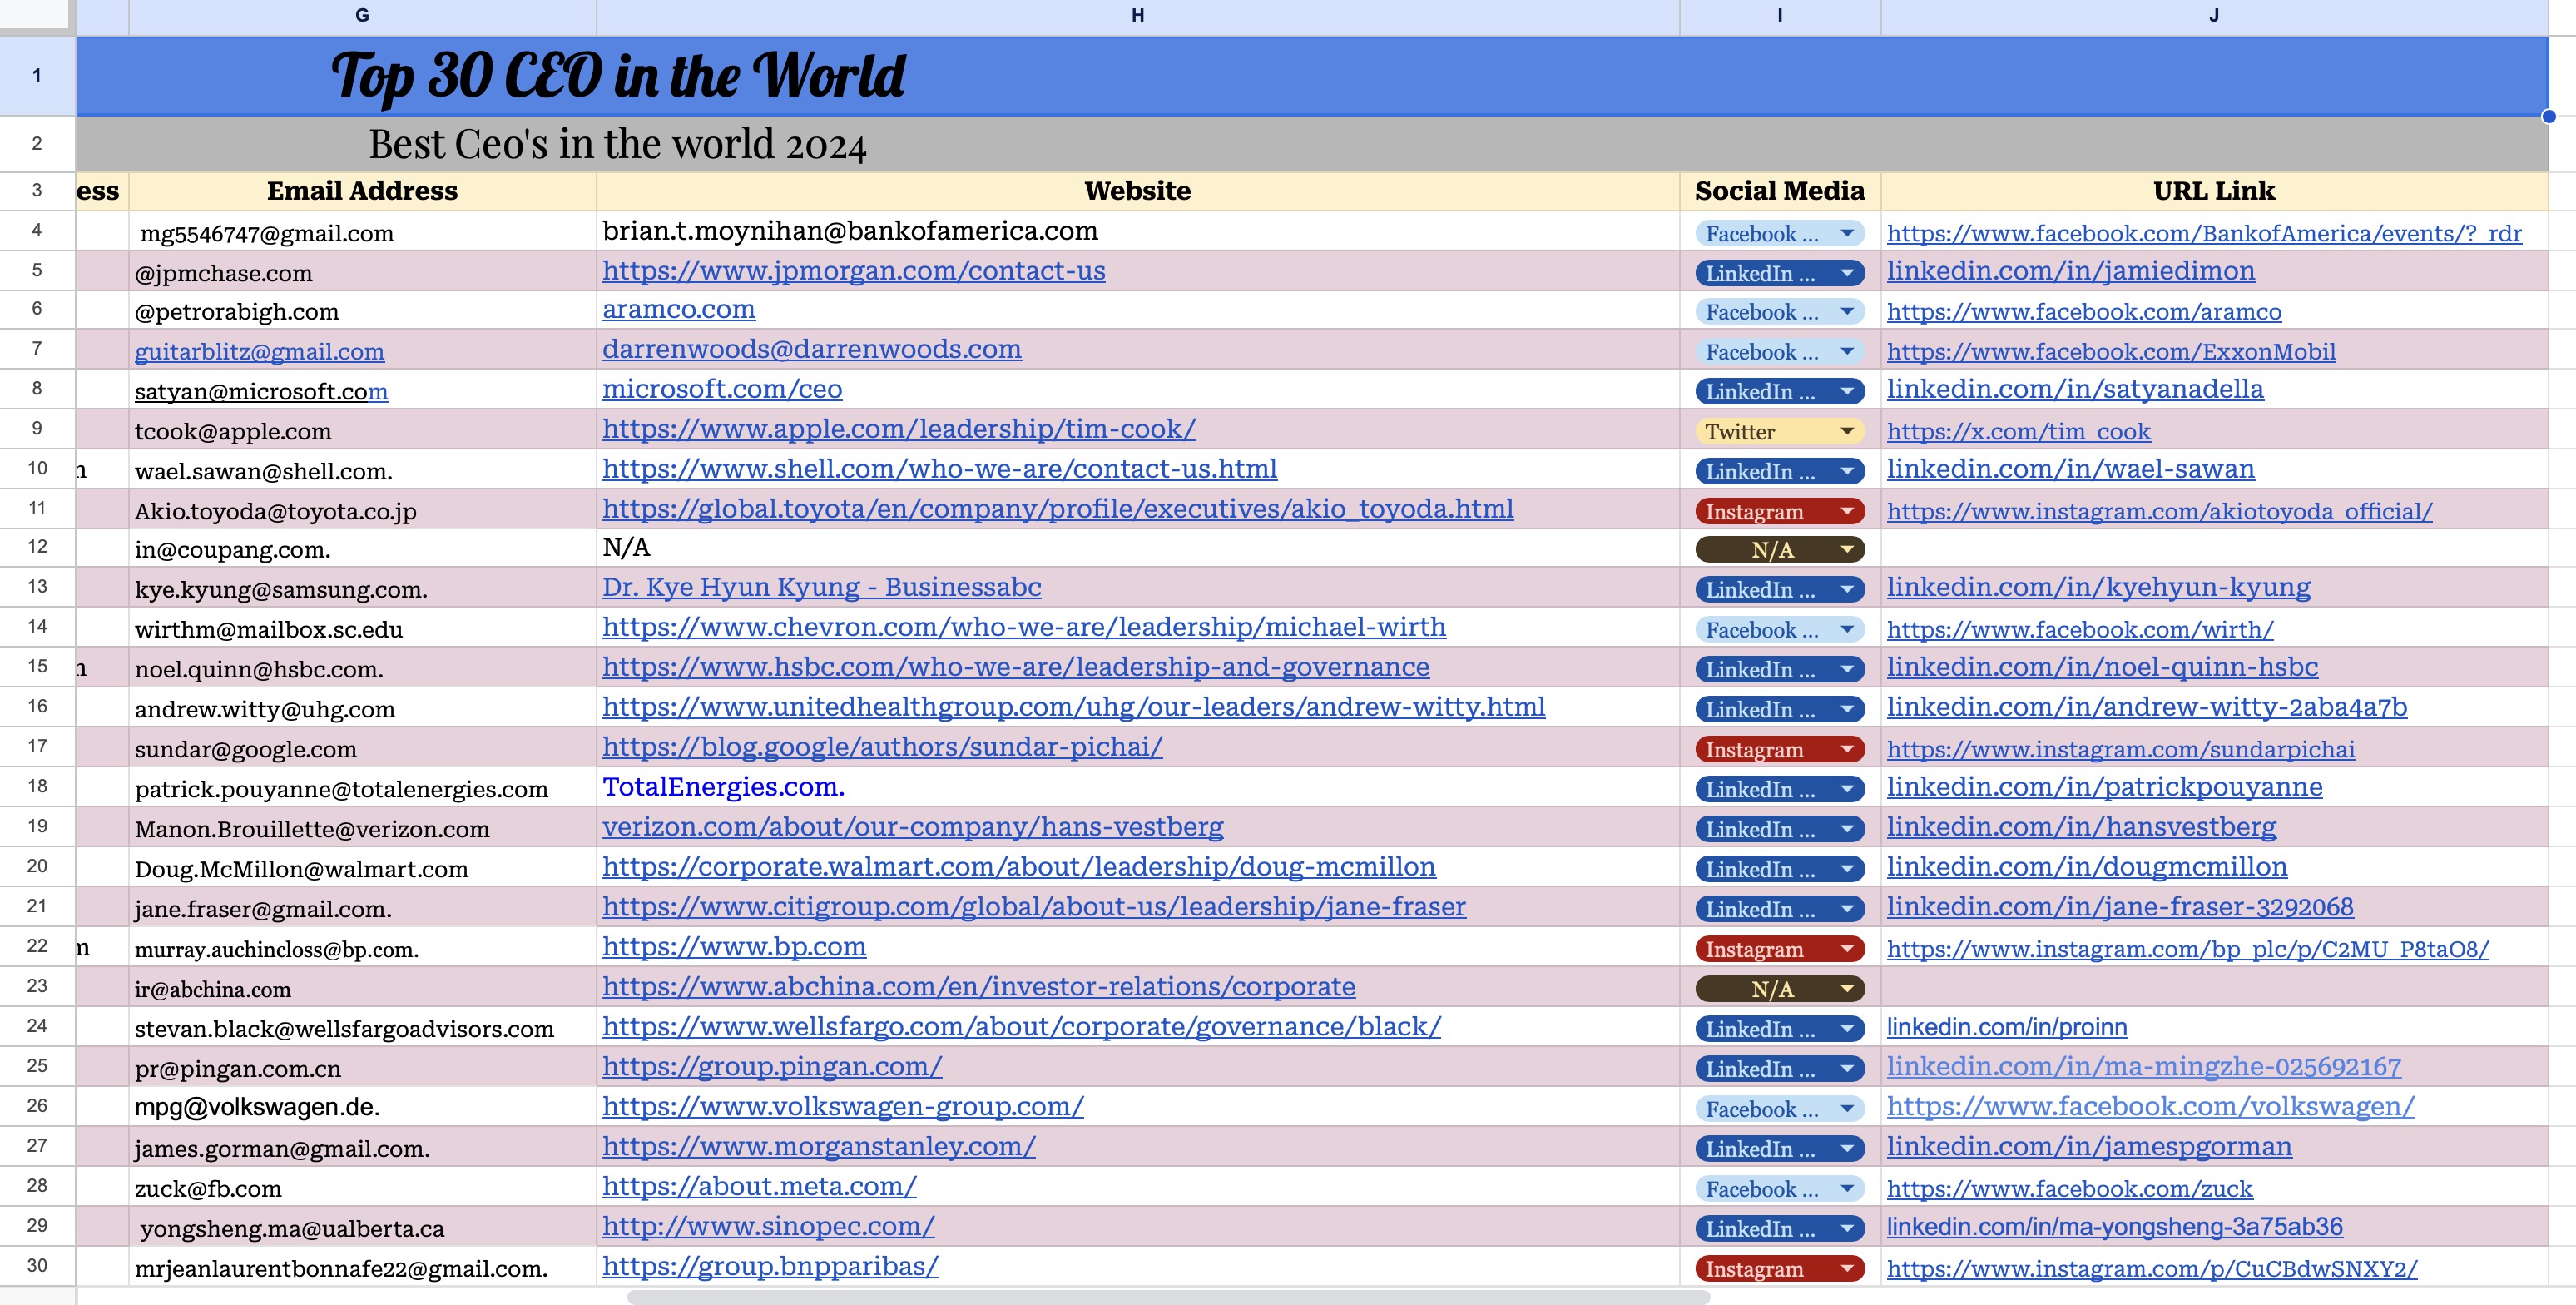Screen dimensions: 2576x1305
Task: Open the TotalEnergies.com link
Action: click(723, 787)
